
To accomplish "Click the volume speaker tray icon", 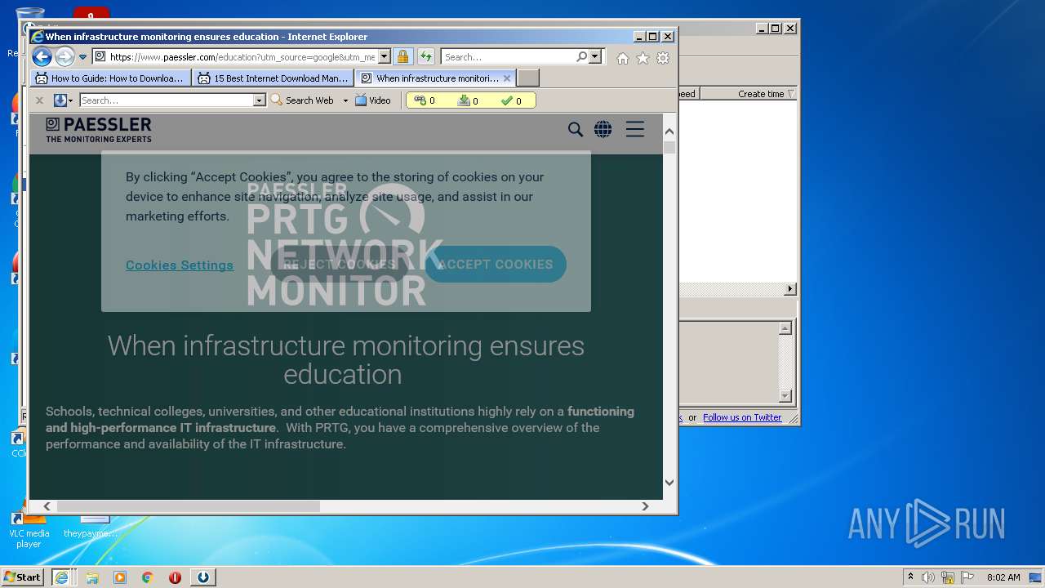I will pos(928,577).
